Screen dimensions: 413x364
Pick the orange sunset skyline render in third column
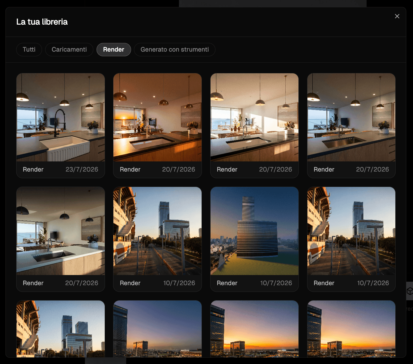pyautogui.click(x=254, y=329)
